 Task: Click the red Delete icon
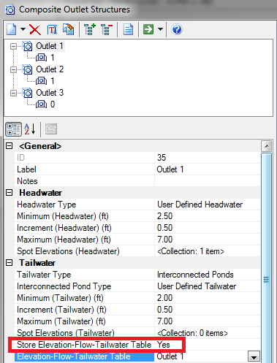(35, 30)
